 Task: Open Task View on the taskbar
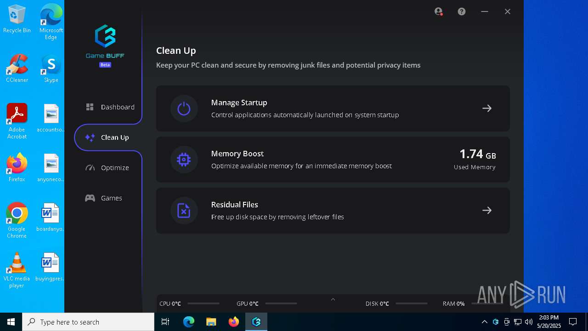click(x=165, y=322)
